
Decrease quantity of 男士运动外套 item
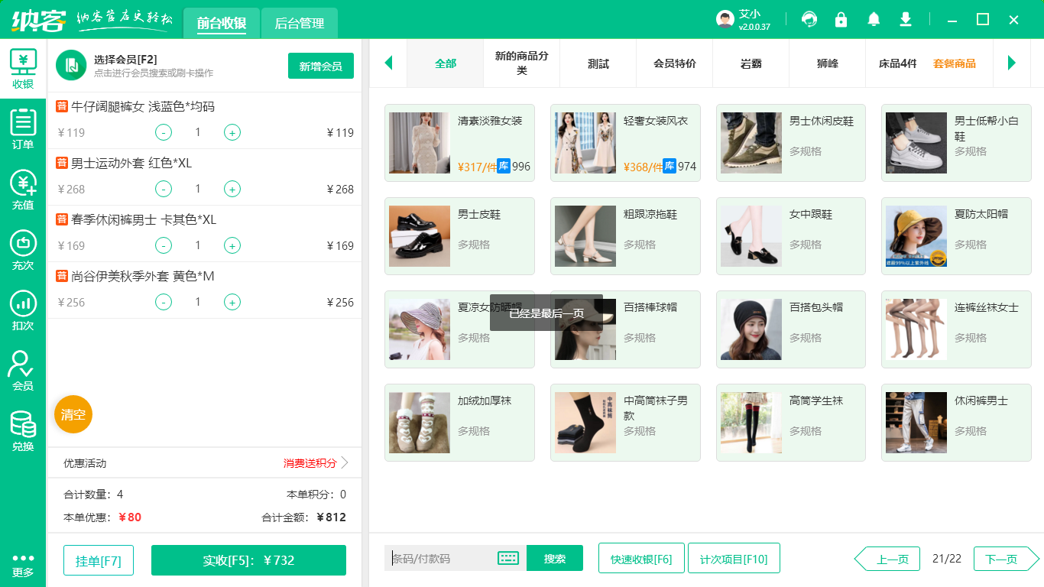[164, 189]
